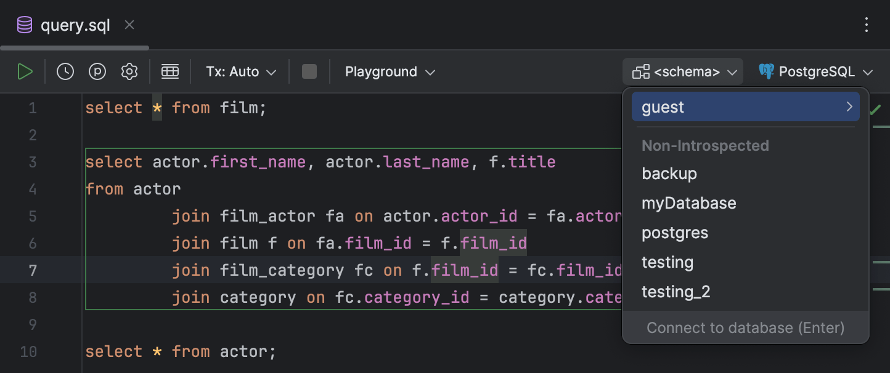Expand the Playground session mode dropdown
The image size is (890, 373).
click(390, 72)
